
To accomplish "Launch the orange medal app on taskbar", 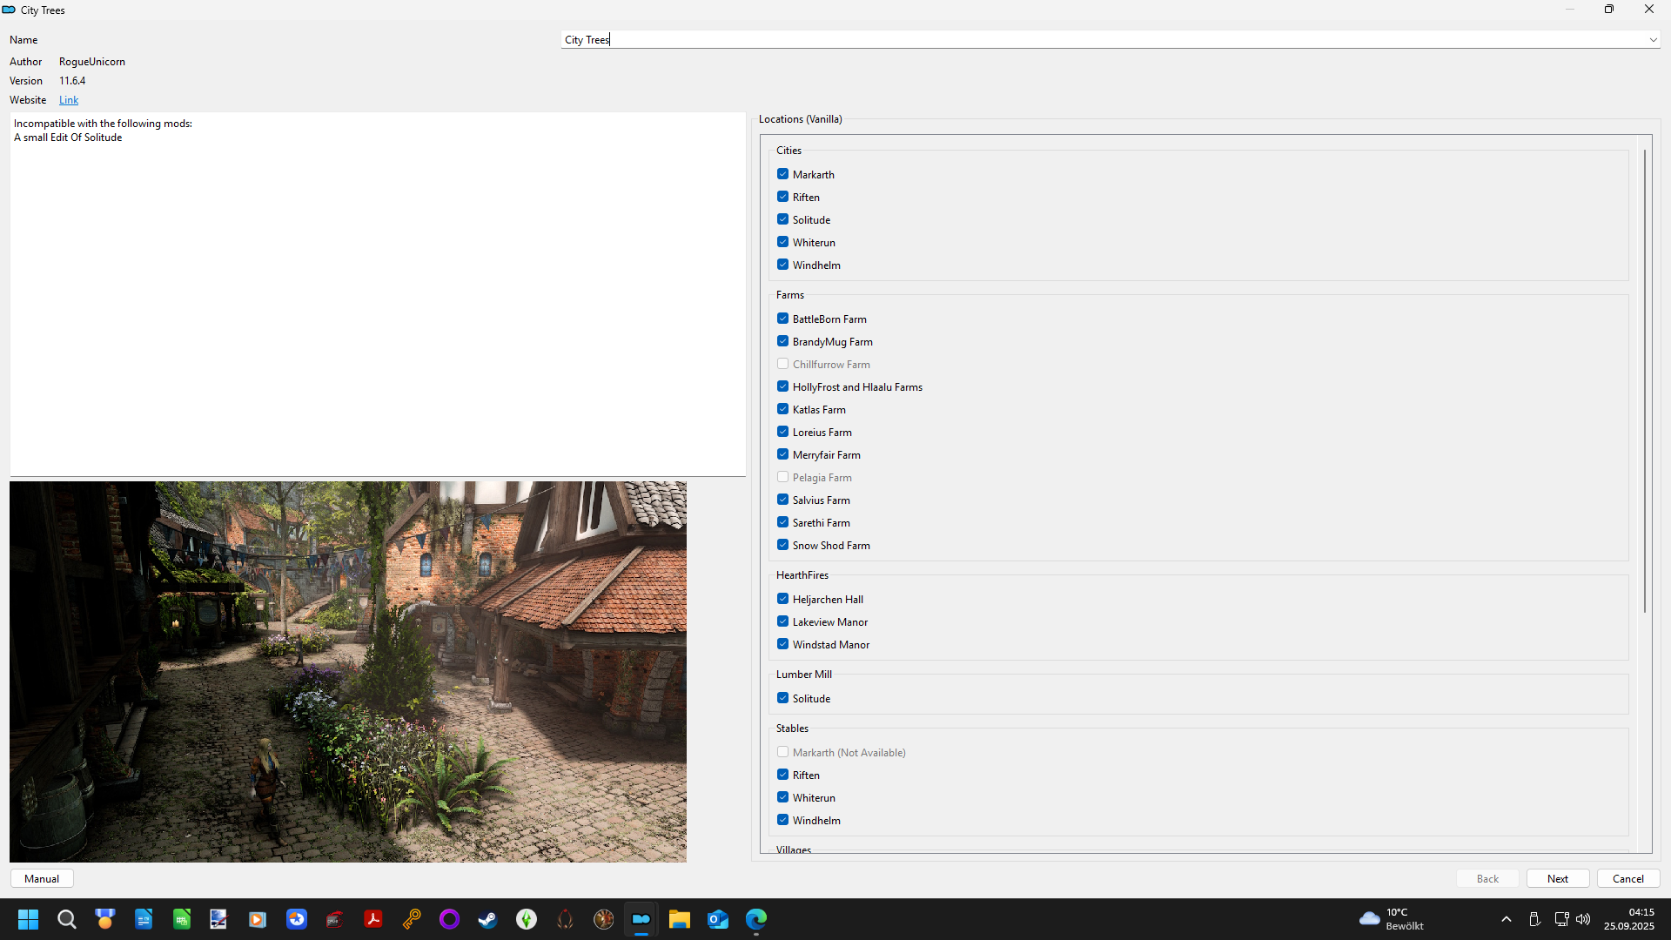I will click(x=105, y=919).
